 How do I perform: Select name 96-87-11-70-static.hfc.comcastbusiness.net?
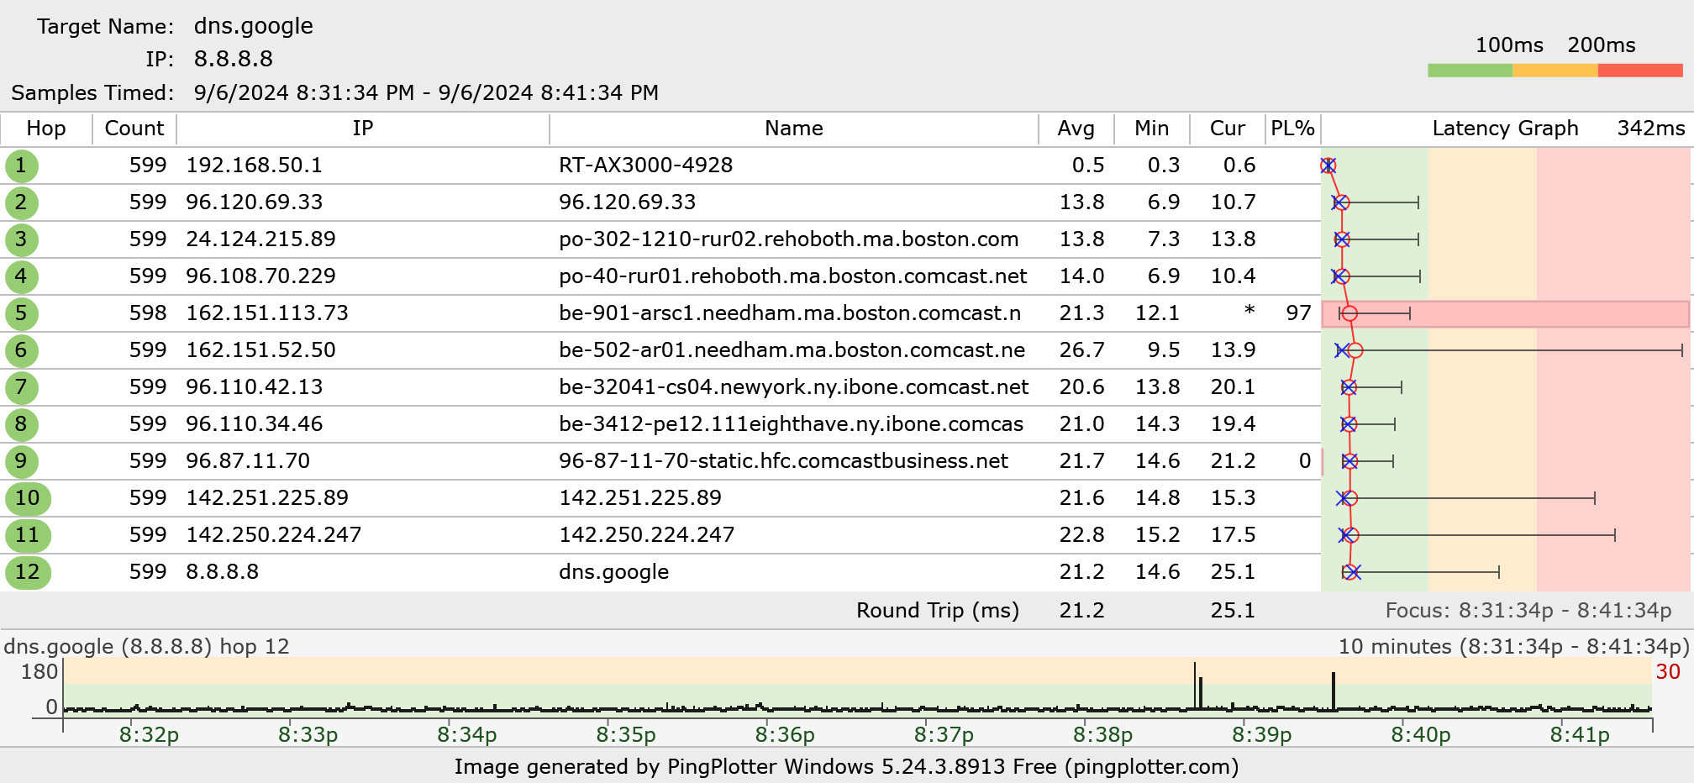coord(784,461)
